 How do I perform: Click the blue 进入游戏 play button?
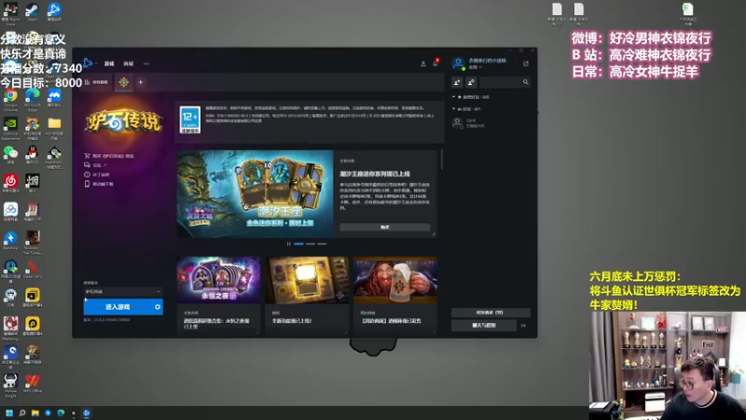coord(117,307)
